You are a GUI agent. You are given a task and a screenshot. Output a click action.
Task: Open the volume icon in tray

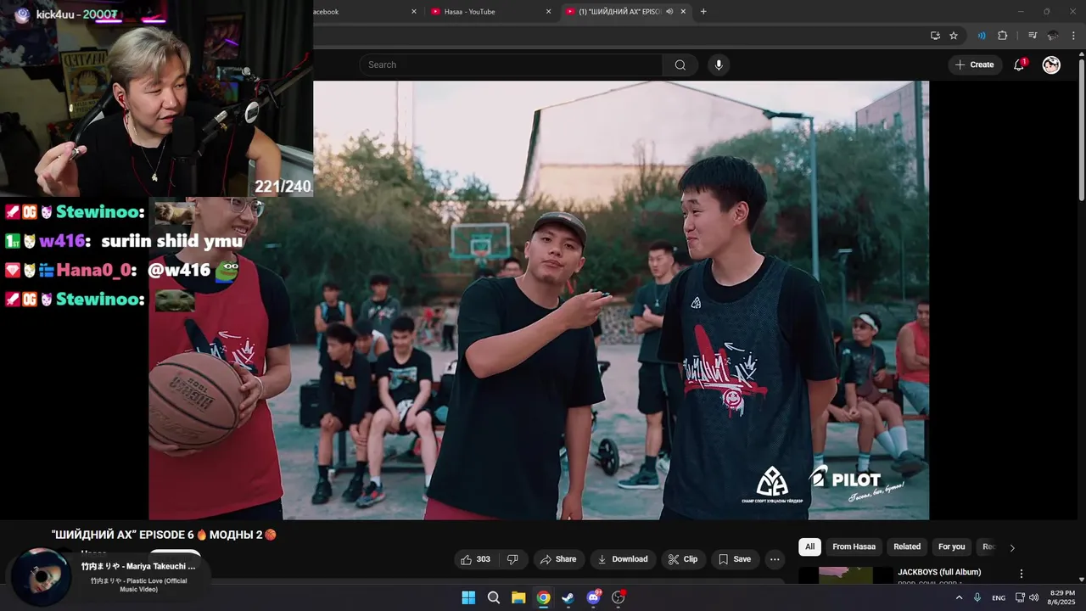coord(1033,597)
